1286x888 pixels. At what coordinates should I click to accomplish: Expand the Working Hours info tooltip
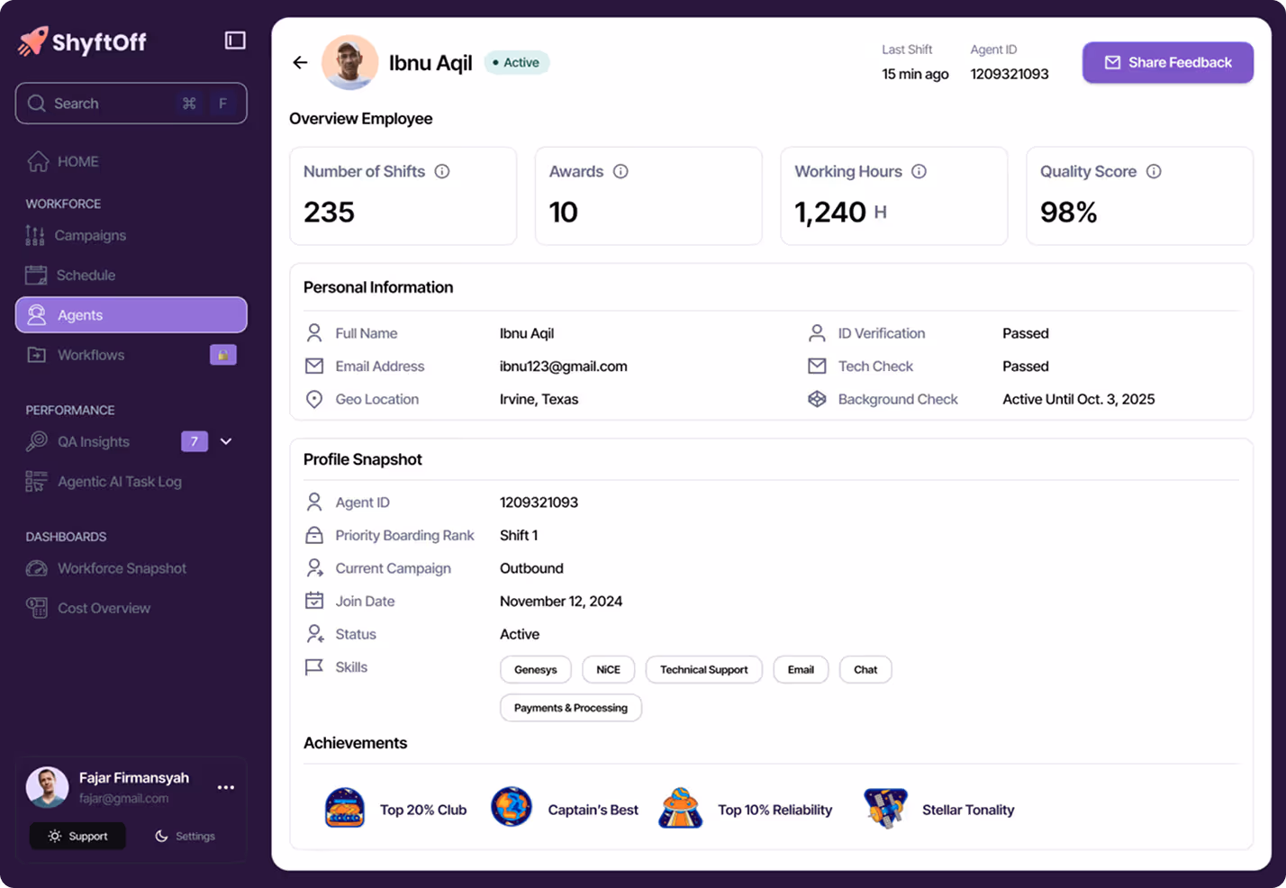[x=919, y=171]
